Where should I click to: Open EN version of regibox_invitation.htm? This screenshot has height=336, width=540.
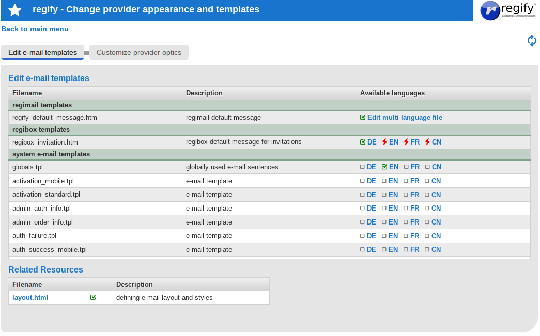[x=394, y=142]
